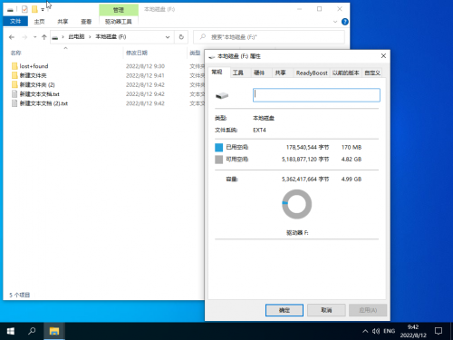Screen dimensions: 453x340
Task: Open the lost+found folder icon
Action: [x=14, y=66]
